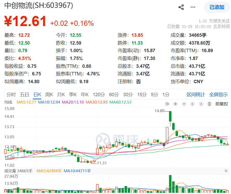
Task: Move chart left with left chevron
Action: pyautogui.click(x=192, y=104)
